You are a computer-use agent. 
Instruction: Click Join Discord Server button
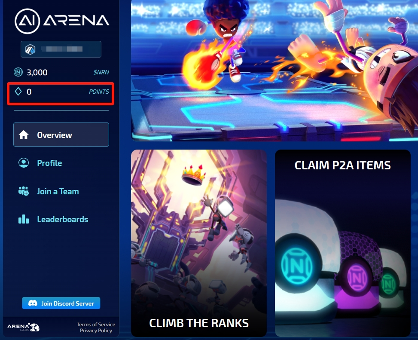point(61,303)
